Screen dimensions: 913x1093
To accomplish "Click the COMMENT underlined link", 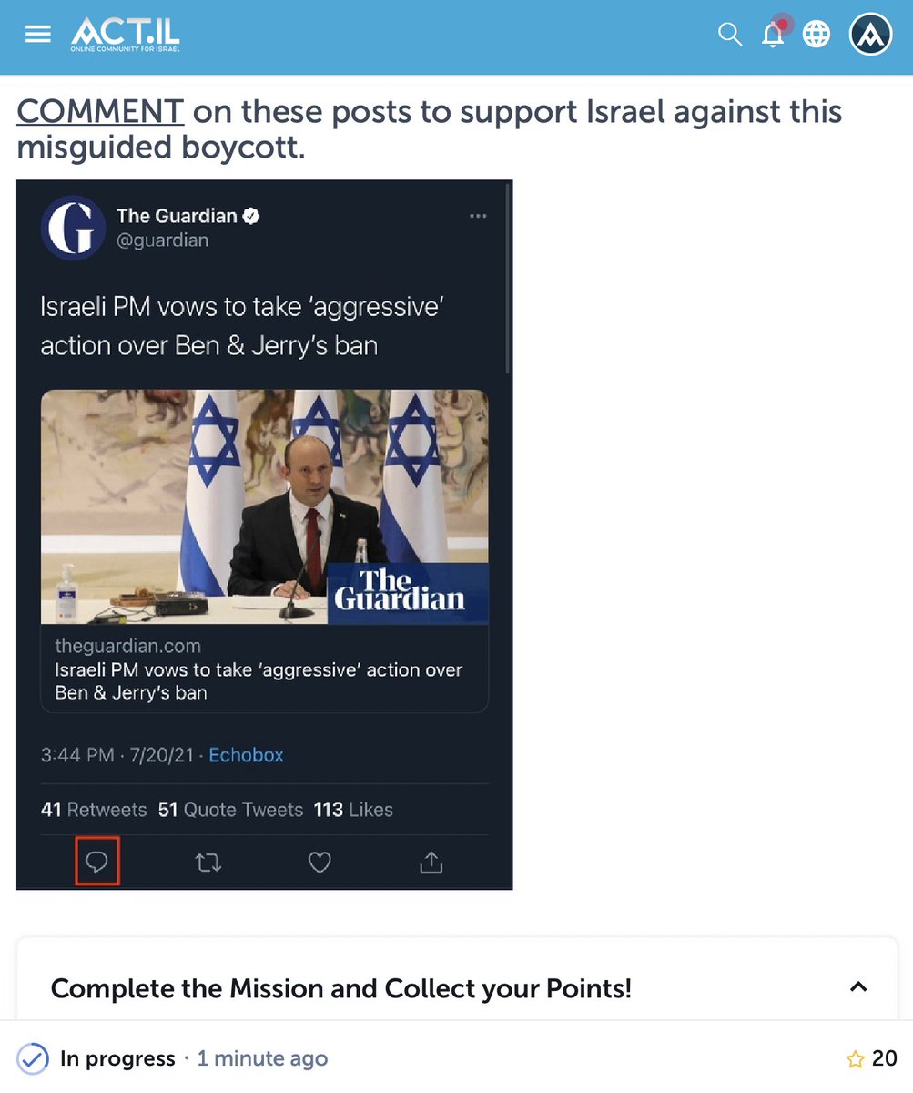I will point(101,111).
